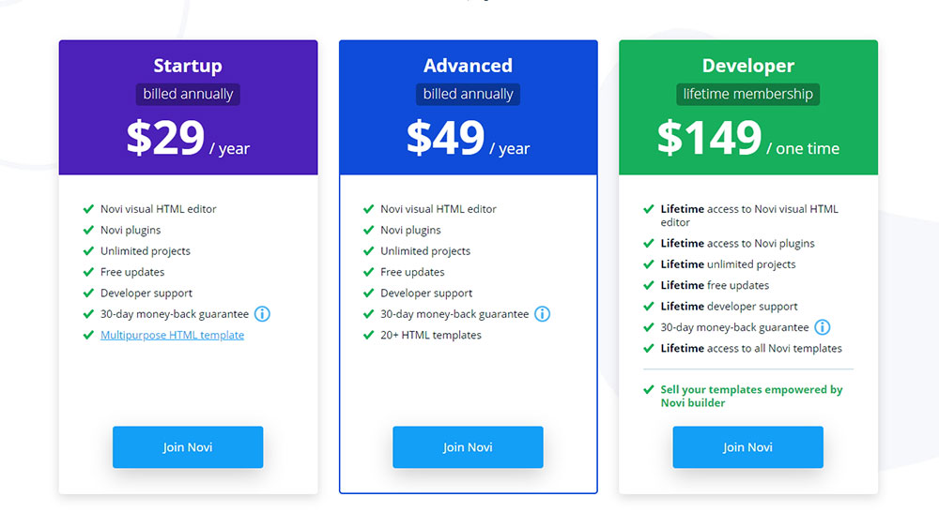This screenshot has width=939, height=527.
Task: Click checkmark next to Startup 'Novi plugins'
Action: pos(88,230)
